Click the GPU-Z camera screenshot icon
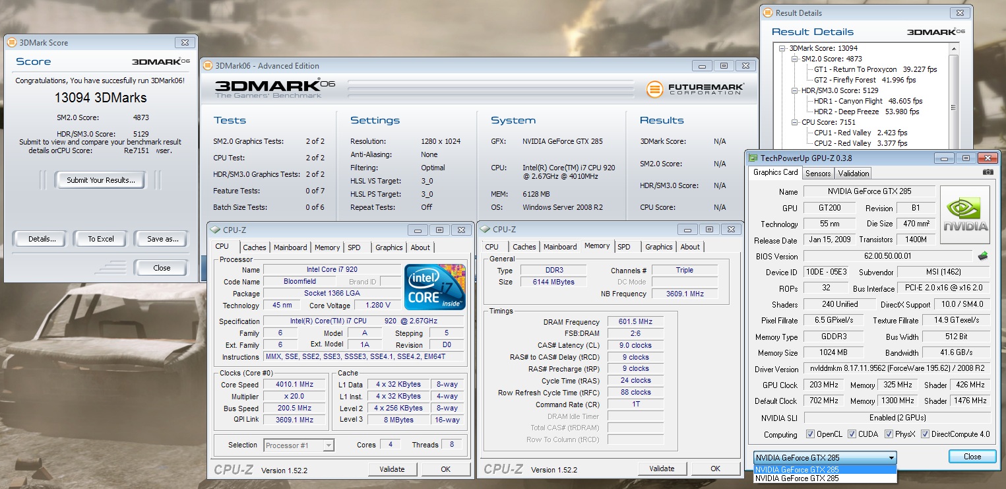This screenshot has height=489, width=1006. click(988, 172)
